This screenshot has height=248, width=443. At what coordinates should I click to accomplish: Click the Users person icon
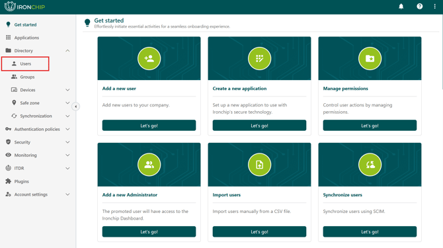coord(14,63)
